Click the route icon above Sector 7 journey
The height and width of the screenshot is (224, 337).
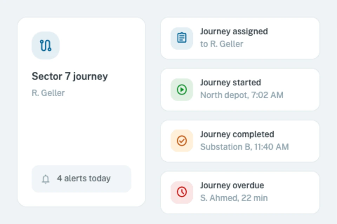(46, 45)
